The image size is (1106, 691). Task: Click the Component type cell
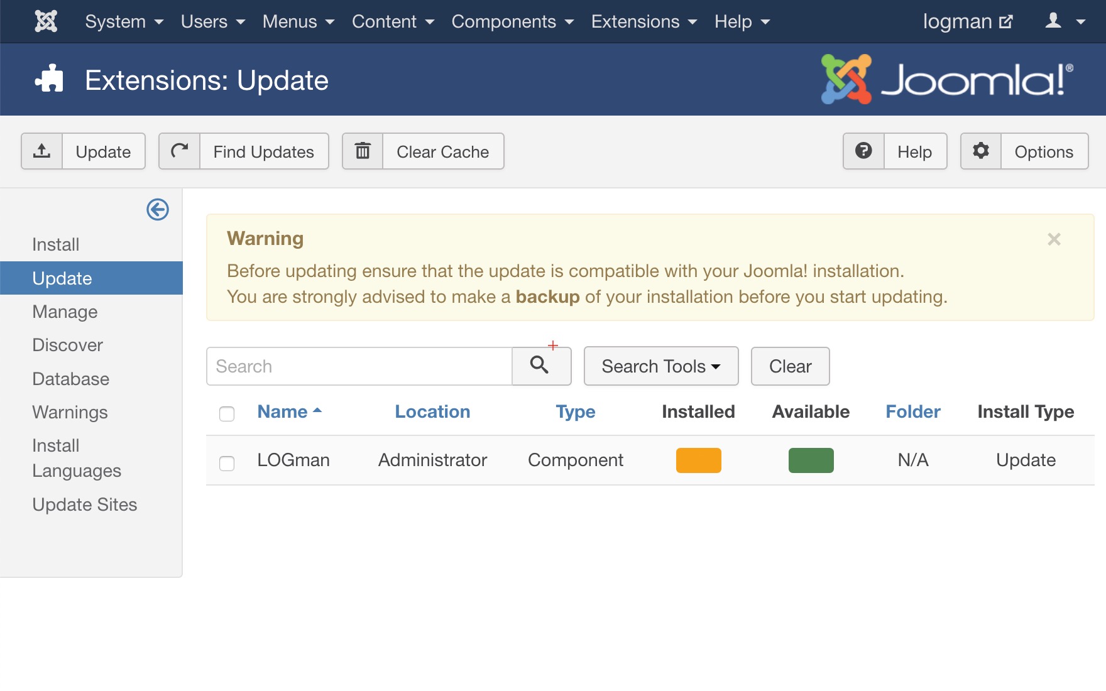(x=575, y=460)
